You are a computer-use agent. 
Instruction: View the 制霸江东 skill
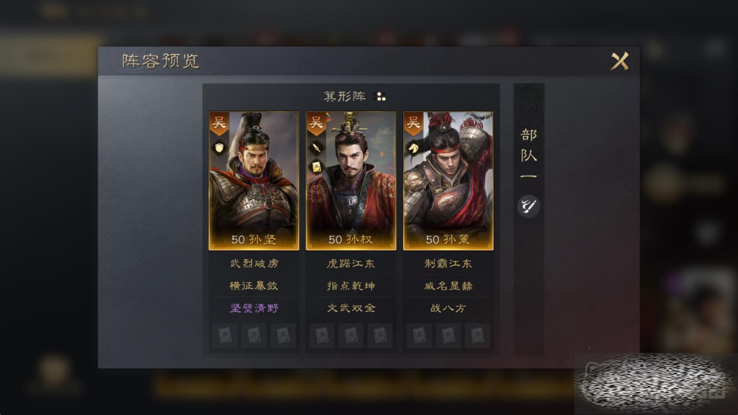(448, 264)
